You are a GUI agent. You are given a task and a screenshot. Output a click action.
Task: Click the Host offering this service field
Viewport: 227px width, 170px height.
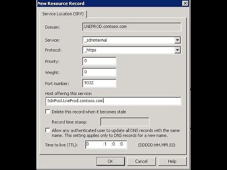pos(113,101)
